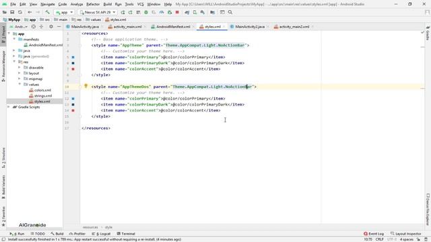Open the Terminal tool window
431x242 pixels.
126,234
